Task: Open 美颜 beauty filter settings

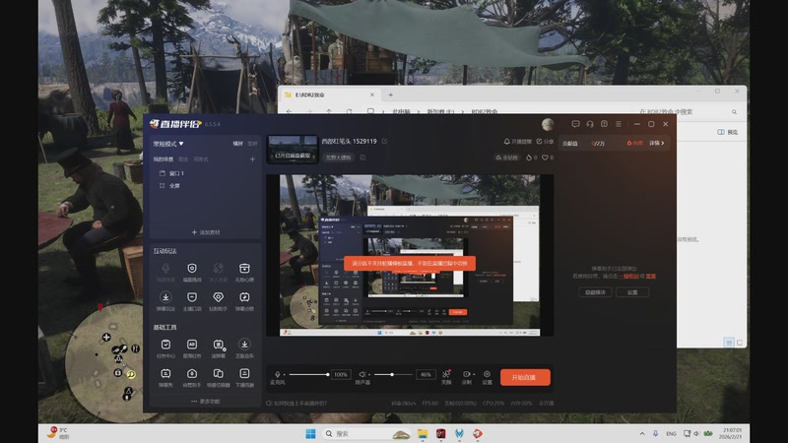Action: [x=446, y=377]
